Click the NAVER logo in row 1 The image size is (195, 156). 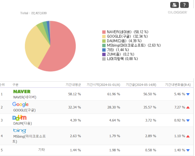pos(22,92)
